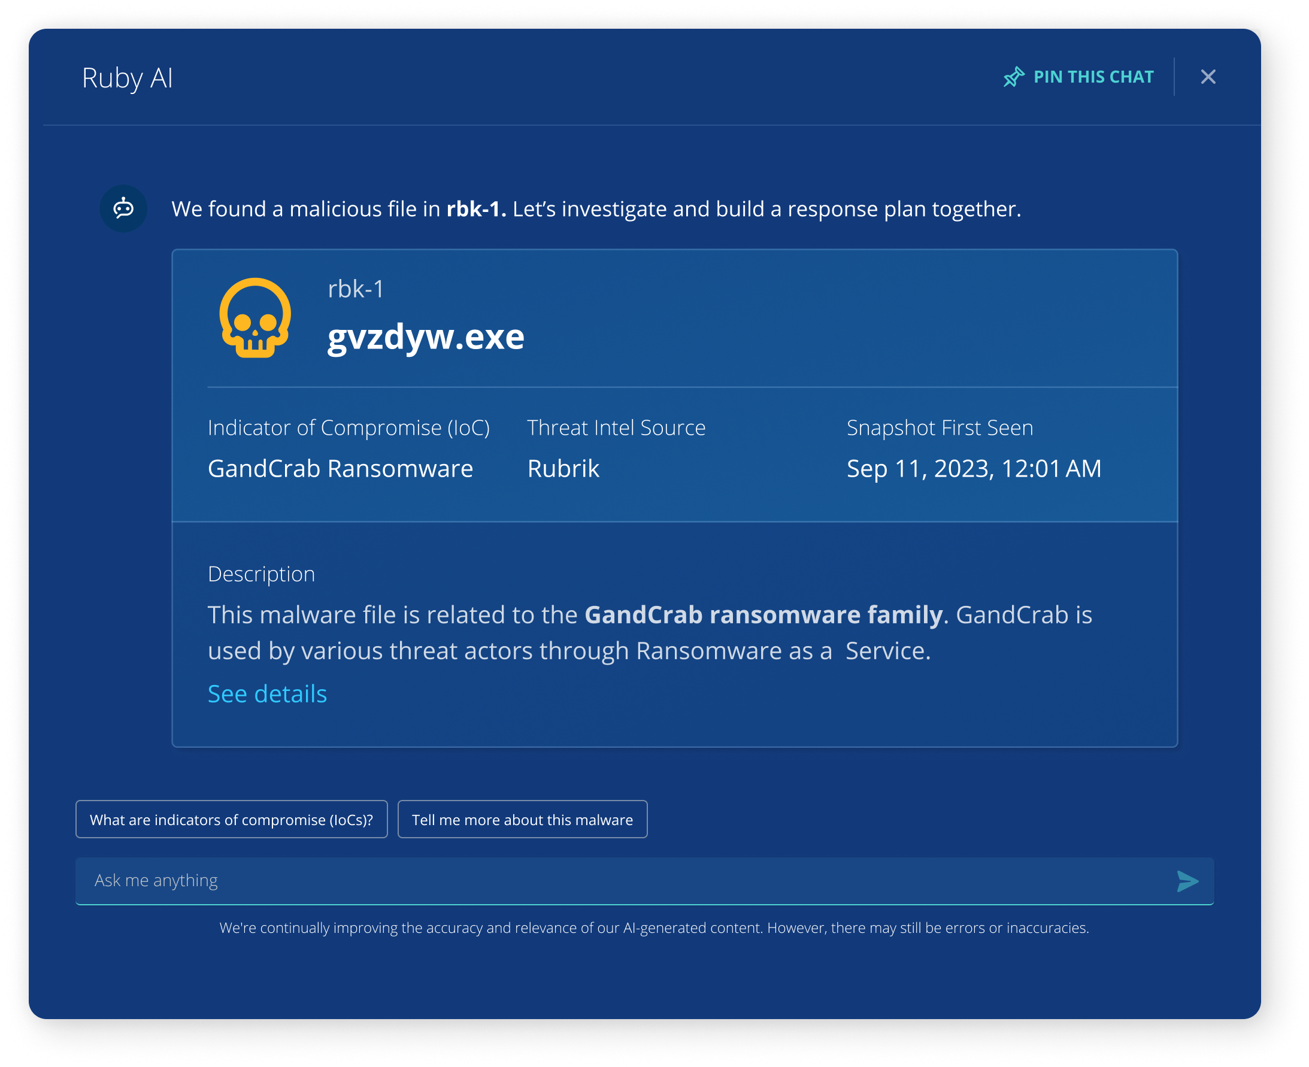Click the 'Snapshot First Seen' heading

(940, 428)
